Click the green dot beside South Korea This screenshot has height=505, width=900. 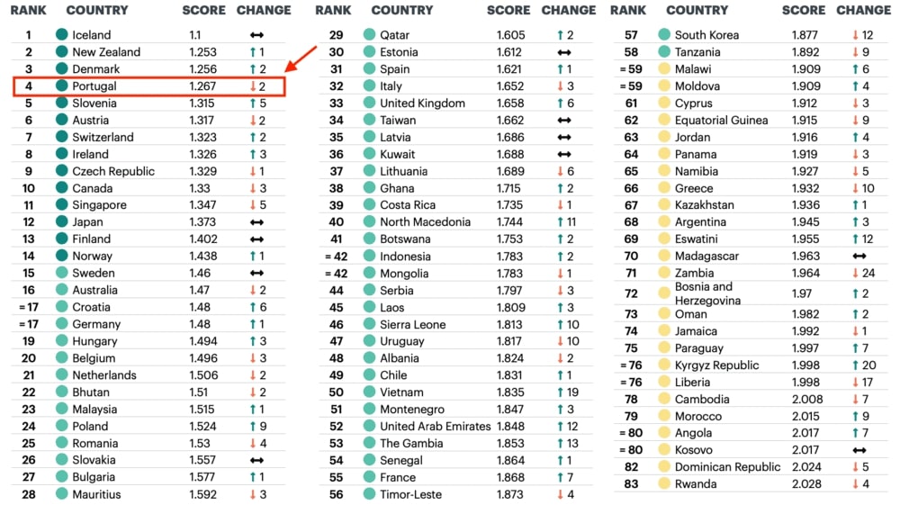point(664,35)
